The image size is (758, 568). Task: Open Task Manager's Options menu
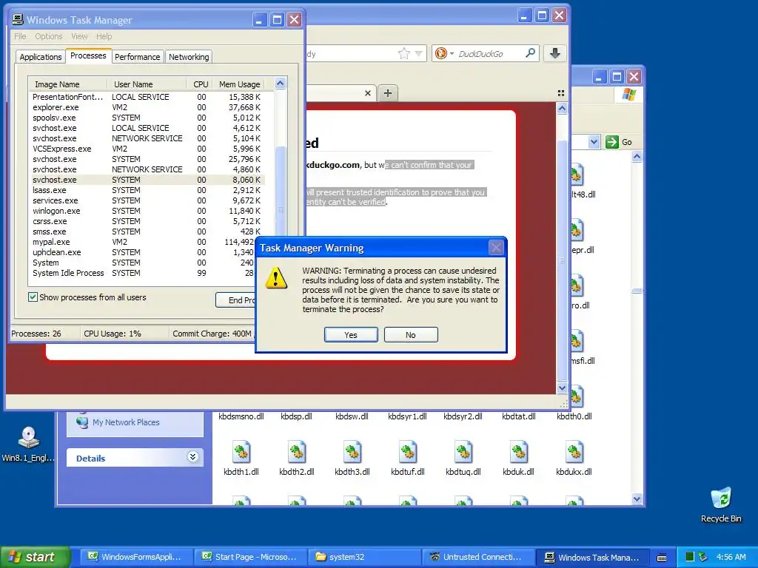[x=48, y=36]
